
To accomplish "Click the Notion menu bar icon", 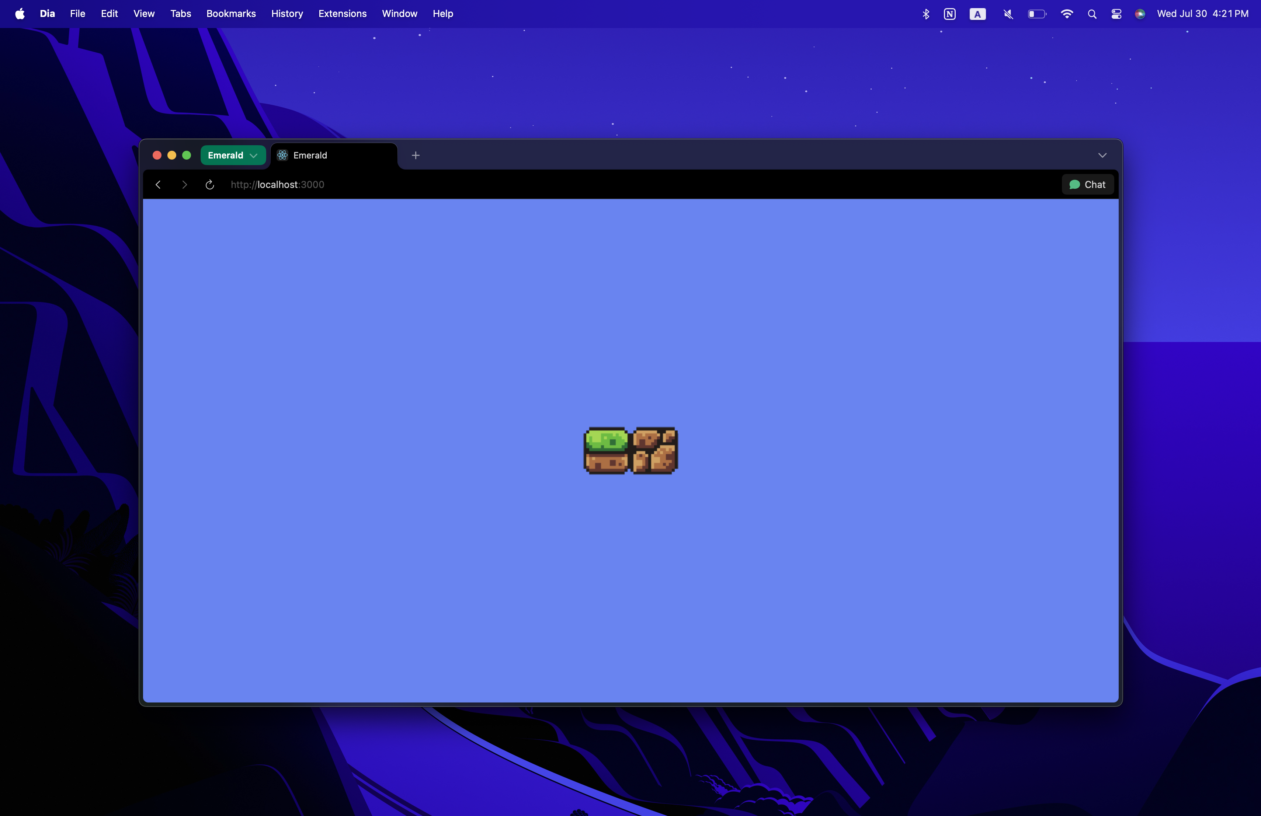I will (949, 14).
